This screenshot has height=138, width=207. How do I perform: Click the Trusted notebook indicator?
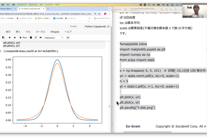click(x=73, y=26)
